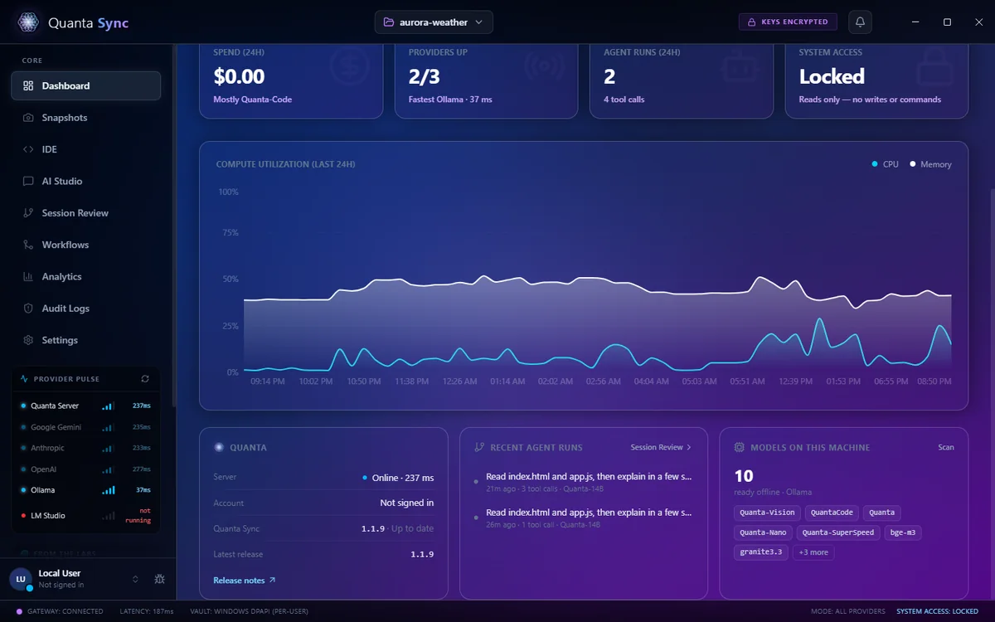Select the LM Studio not running row
Viewport: 995px width, 622px height.
click(85, 516)
